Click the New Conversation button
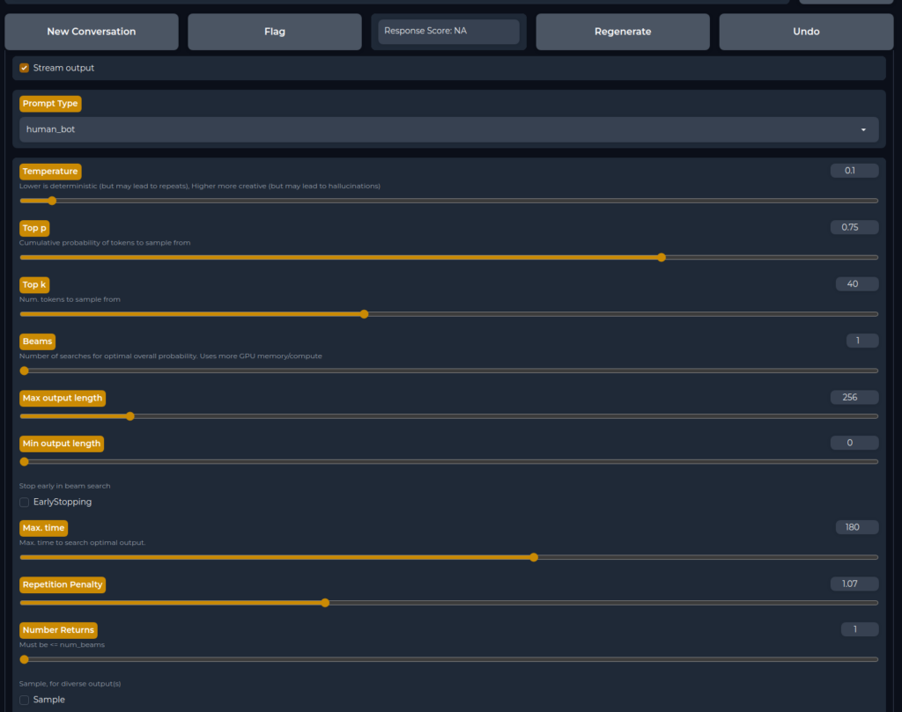 pyautogui.click(x=91, y=31)
